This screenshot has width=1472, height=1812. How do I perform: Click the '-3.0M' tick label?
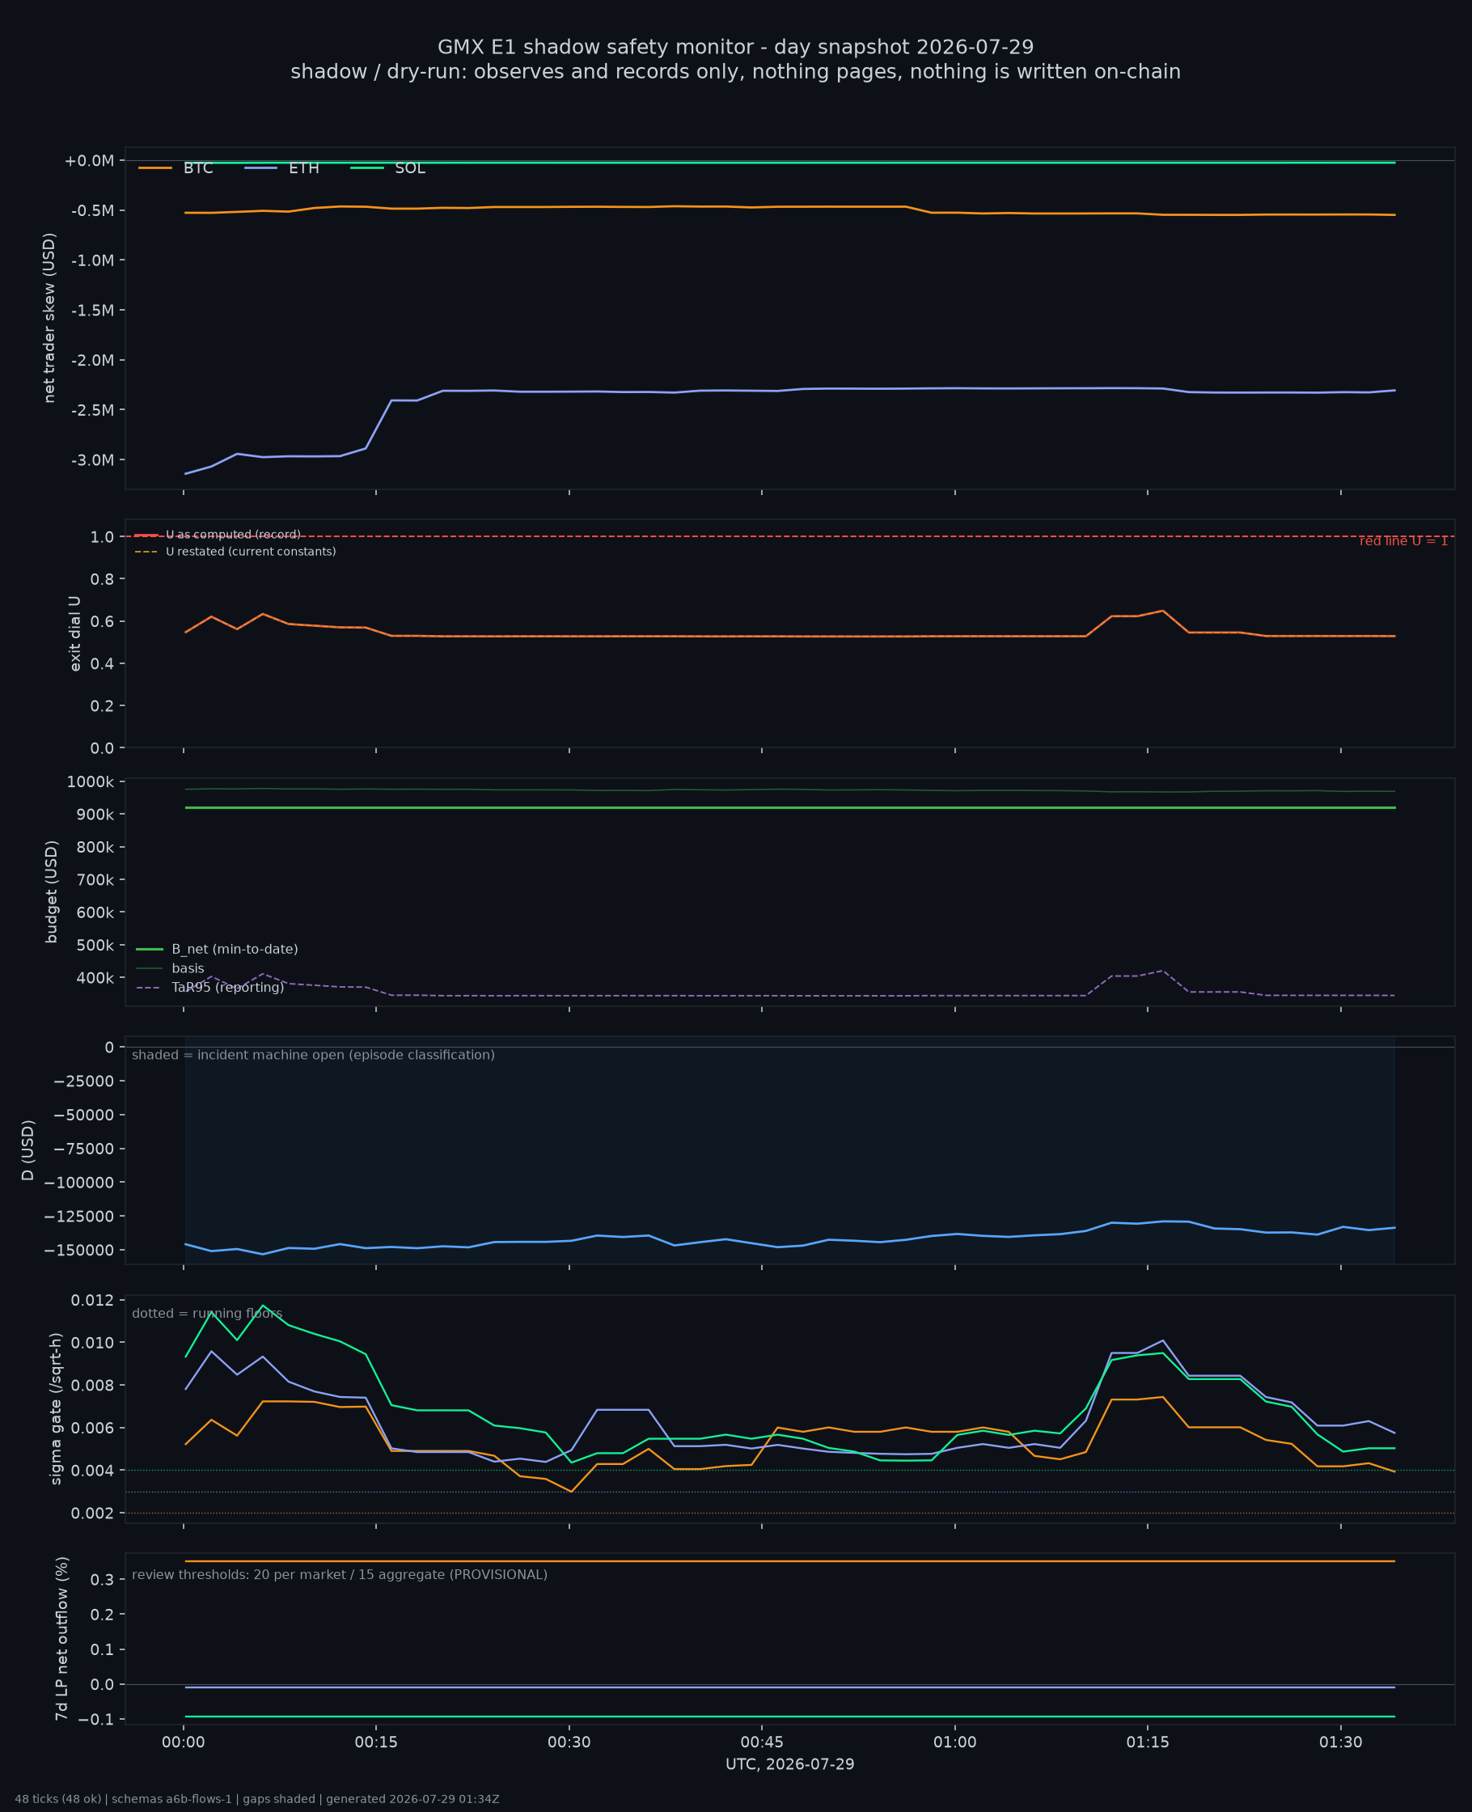pyautogui.click(x=92, y=460)
